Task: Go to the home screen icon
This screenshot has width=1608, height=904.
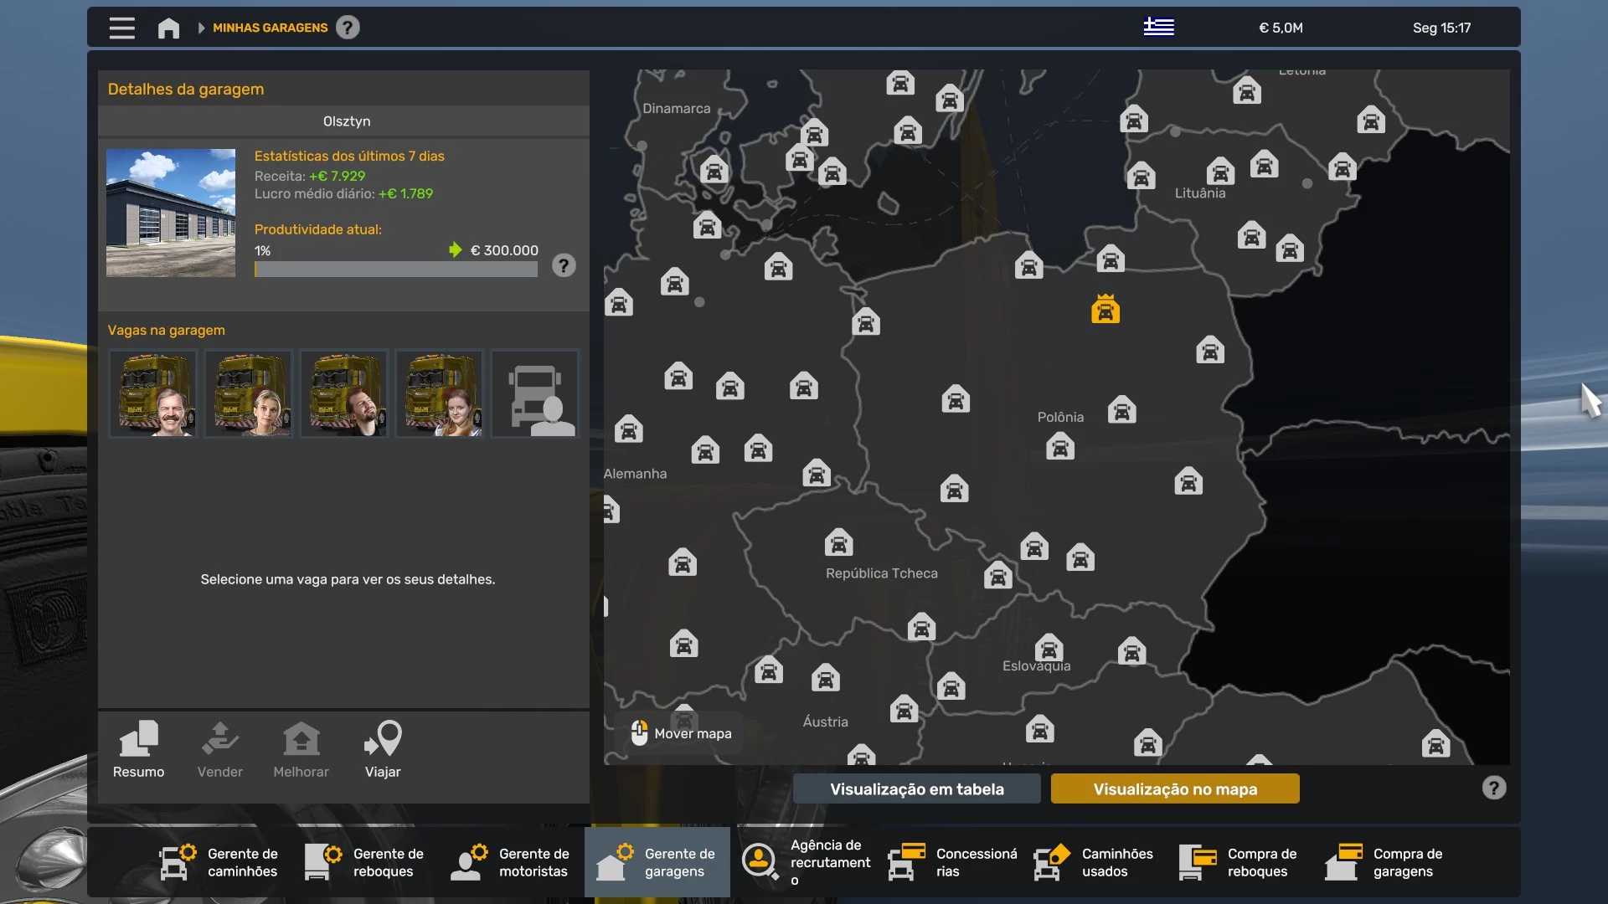Action: (168, 28)
